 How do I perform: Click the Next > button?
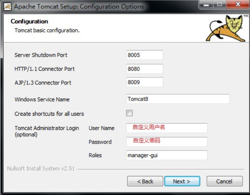click(x=182, y=181)
